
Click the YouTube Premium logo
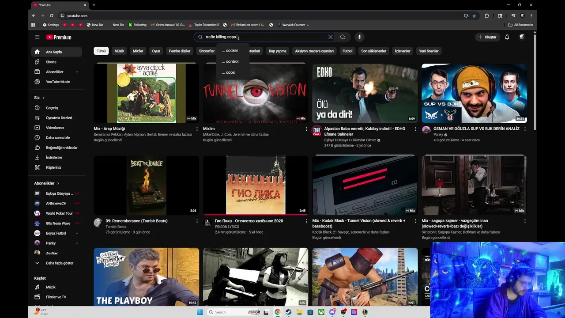(59, 37)
